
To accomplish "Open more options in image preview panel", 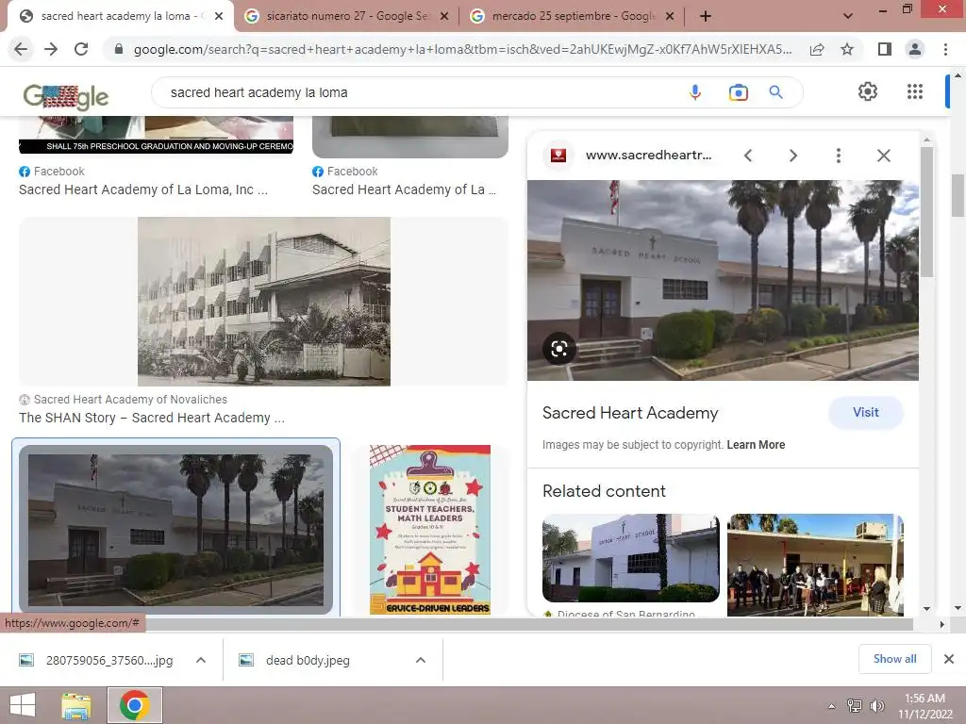I will pyautogui.click(x=838, y=156).
